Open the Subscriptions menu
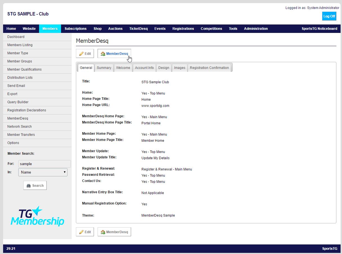Image resolution: width=342 pixels, height=254 pixels. point(75,29)
